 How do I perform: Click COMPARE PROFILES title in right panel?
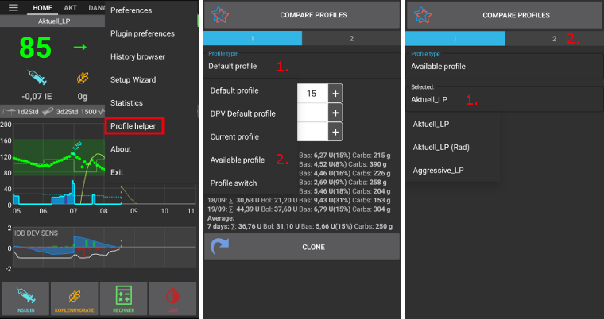tap(516, 15)
